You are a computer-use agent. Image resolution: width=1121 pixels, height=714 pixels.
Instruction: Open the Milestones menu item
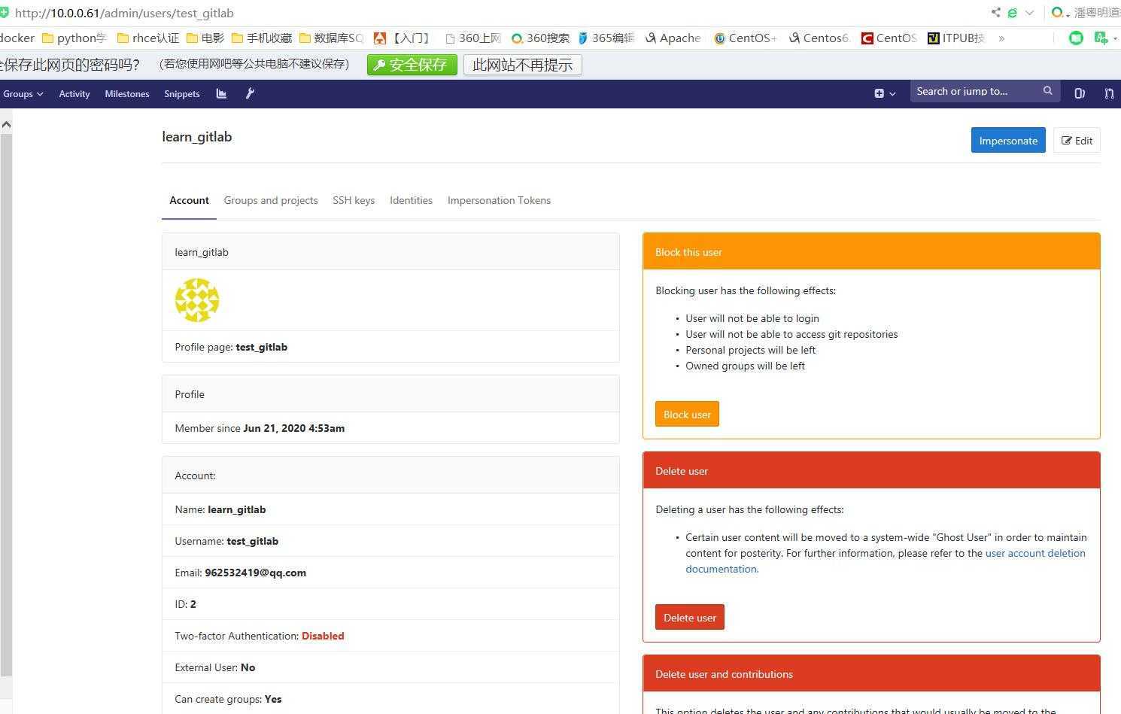click(127, 93)
